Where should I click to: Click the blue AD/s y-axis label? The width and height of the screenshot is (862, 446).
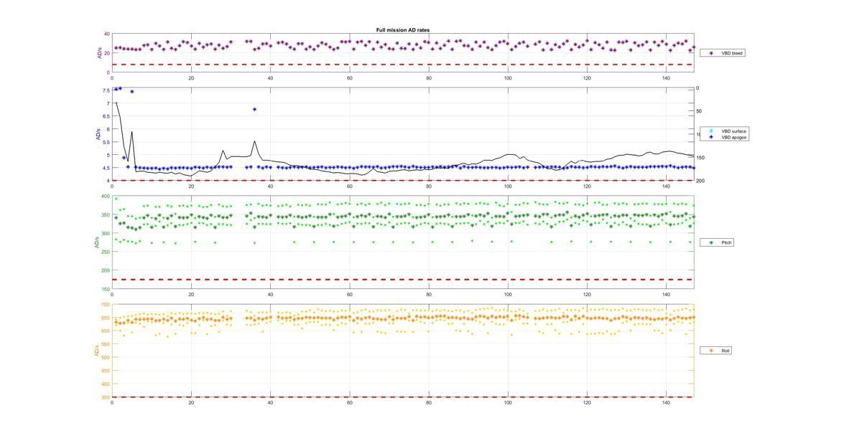click(98, 134)
